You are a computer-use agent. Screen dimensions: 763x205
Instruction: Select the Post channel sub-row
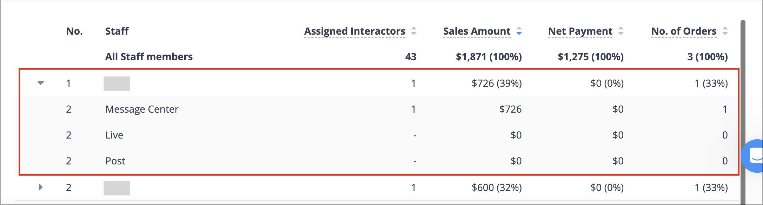coord(379,161)
